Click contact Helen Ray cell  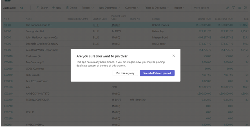click(x=158, y=31)
